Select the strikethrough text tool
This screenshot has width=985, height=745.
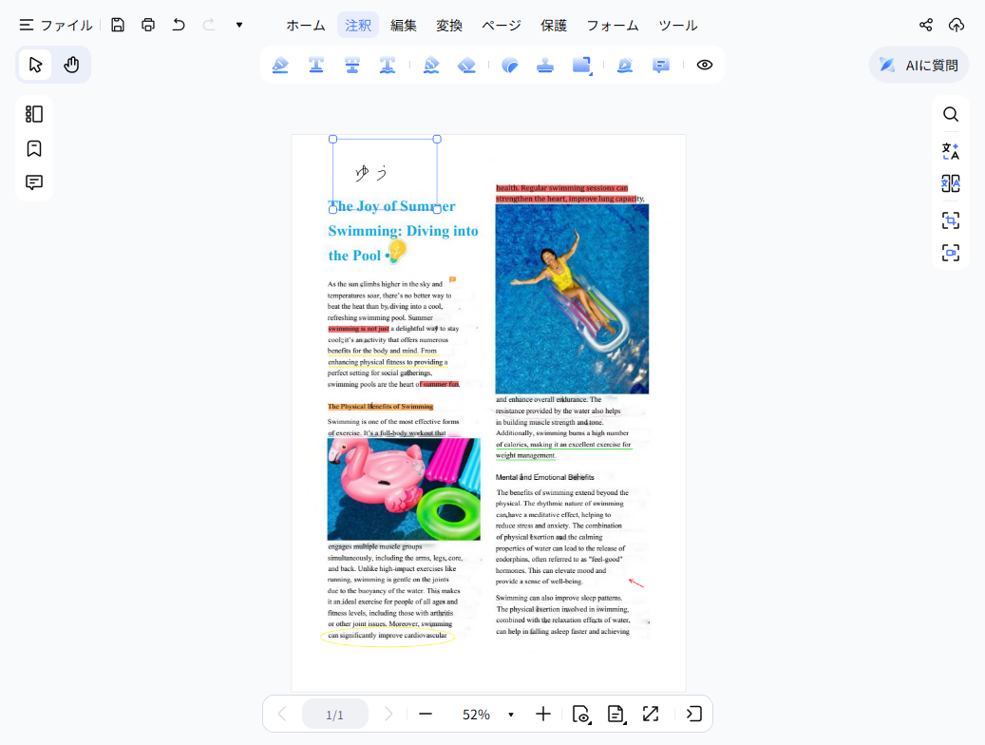[351, 65]
